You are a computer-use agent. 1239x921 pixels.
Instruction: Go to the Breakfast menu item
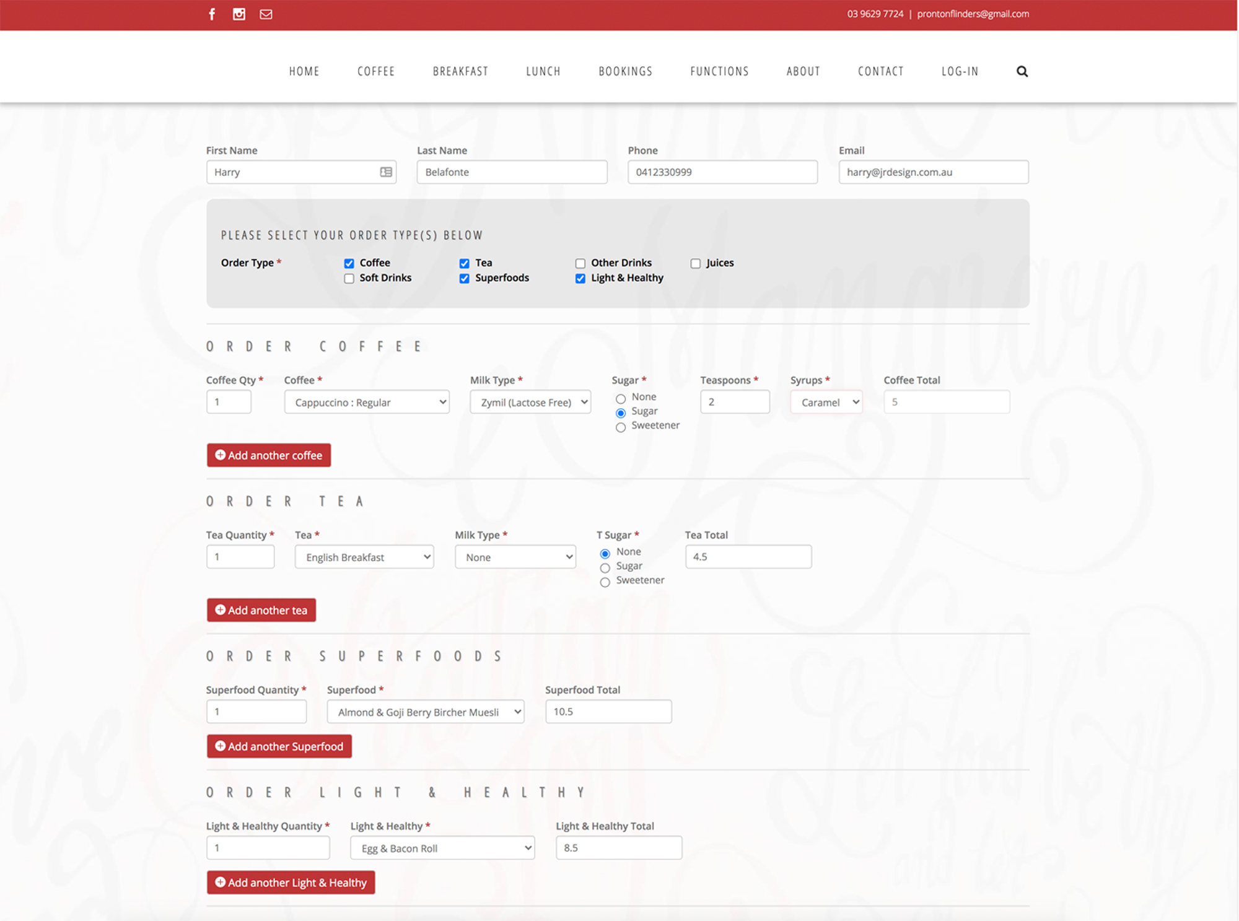coord(460,71)
